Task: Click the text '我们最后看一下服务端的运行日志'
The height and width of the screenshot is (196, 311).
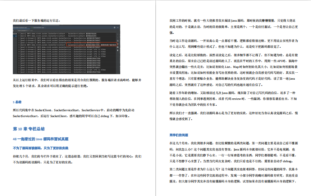Action: coord(36,21)
